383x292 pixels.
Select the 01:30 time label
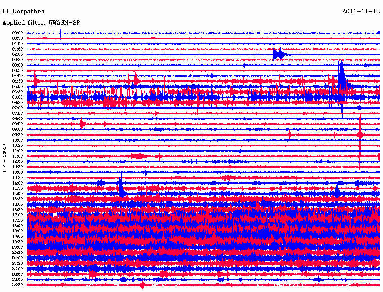click(18, 49)
